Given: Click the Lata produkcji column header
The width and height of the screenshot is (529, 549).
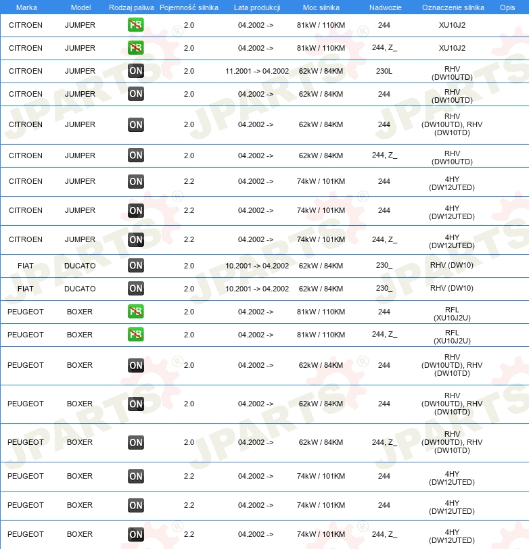Looking at the screenshot, I should [x=257, y=7].
